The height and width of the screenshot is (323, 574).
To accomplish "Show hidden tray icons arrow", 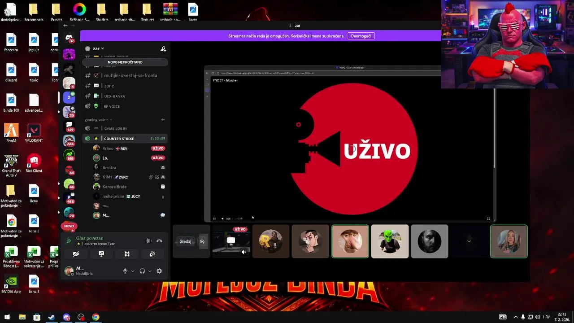I will point(516,317).
